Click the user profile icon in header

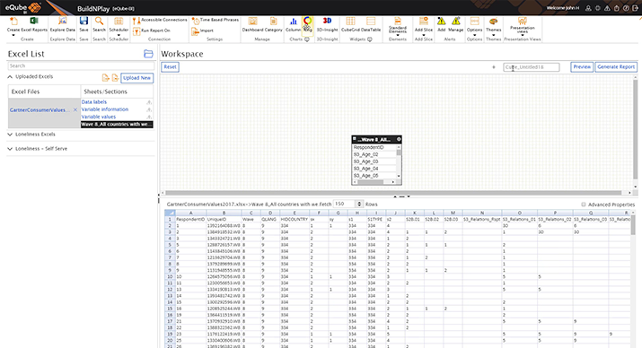pos(588,8)
